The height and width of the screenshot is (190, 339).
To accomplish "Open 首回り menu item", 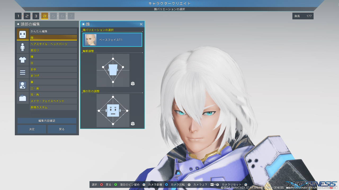I will pos(53,50).
